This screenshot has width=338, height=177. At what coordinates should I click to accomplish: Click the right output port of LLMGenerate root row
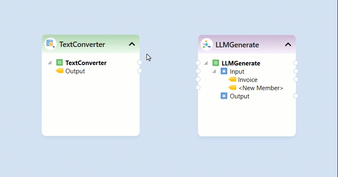tap(296, 63)
